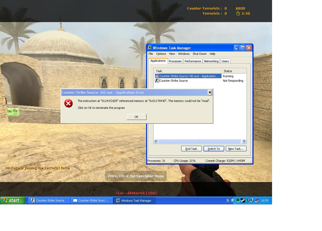Click the Press DUCK for Spectator Menu hint

(x=136, y=176)
